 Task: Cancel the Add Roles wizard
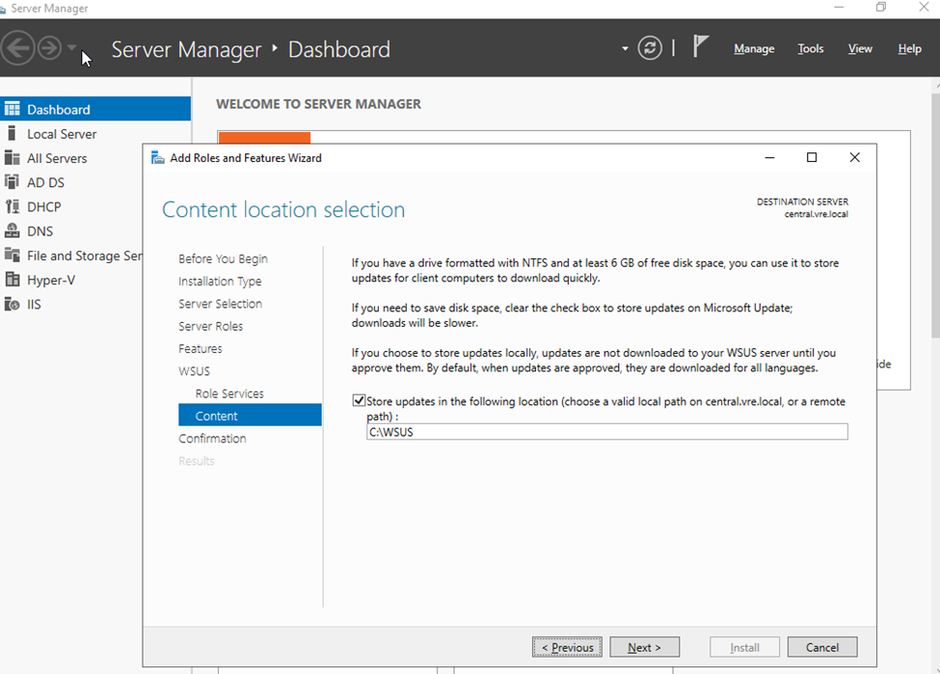[821, 647]
